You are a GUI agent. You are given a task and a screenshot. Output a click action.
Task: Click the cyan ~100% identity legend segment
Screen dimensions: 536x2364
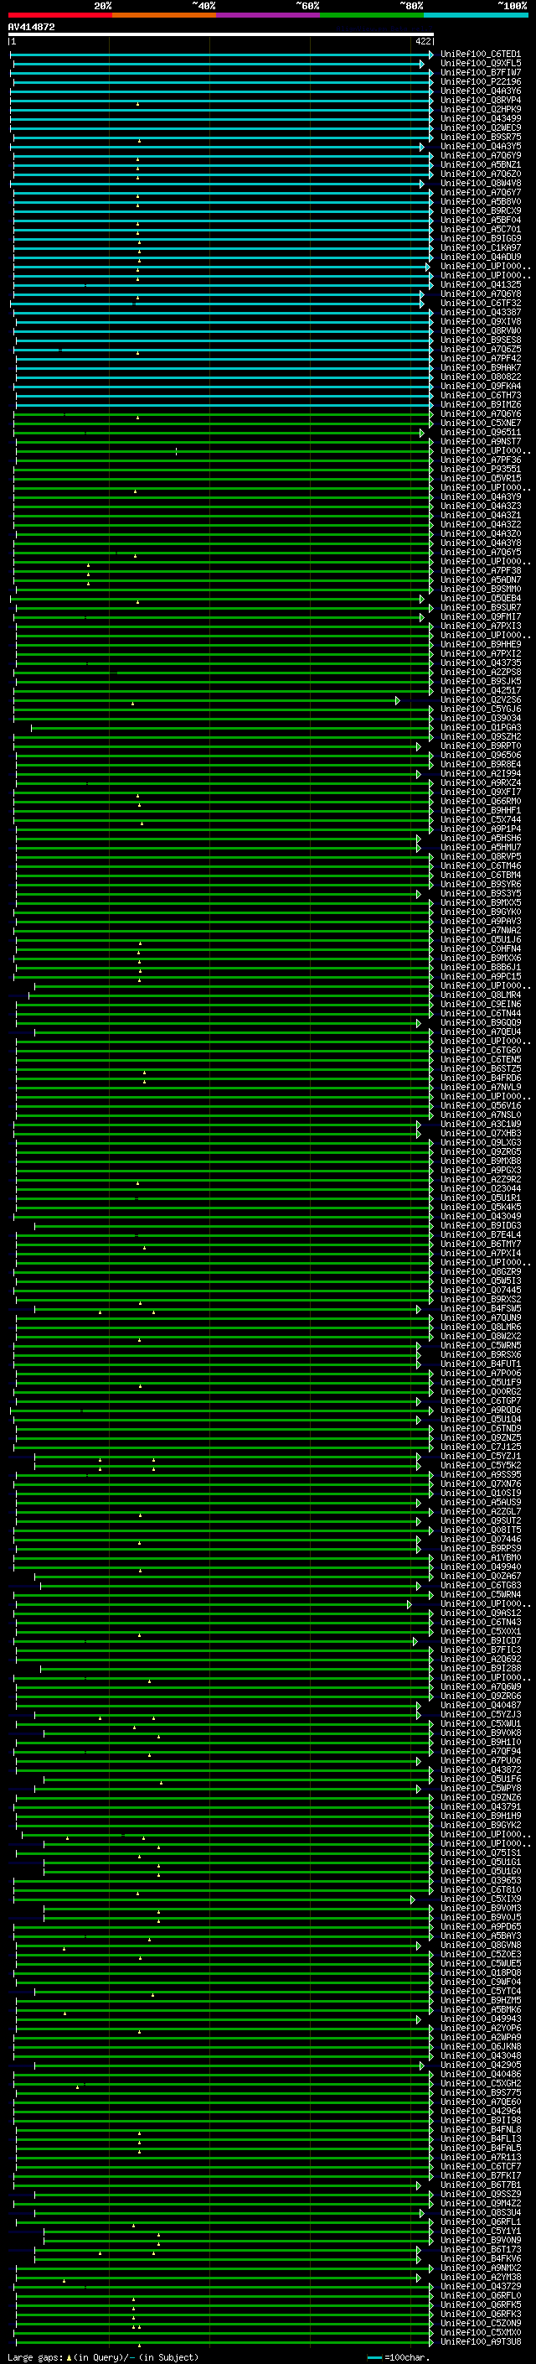point(476,15)
